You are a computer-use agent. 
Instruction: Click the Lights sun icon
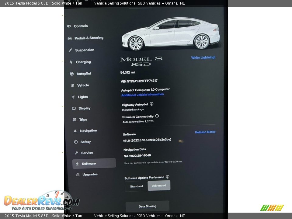pos(73,97)
